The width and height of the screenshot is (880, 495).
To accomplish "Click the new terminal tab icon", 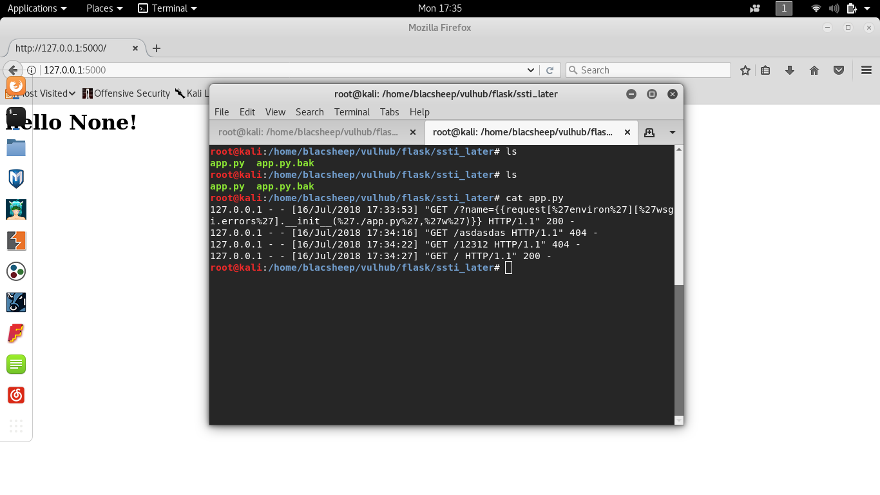I will [649, 132].
